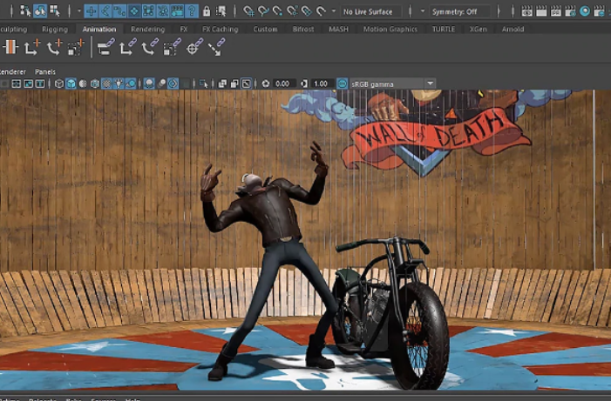Toggle wireframe shading in the viewport toolbar

(x=59, y=84)
